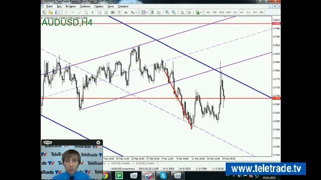Click the AUDUSD-комплекс status bar profile

coord(123,169)
